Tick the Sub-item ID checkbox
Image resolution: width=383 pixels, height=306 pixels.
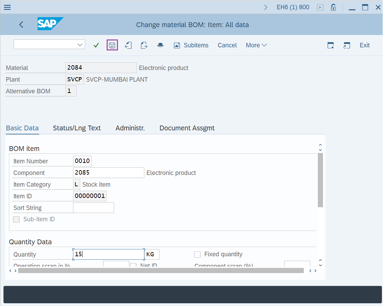pos(16,220)
